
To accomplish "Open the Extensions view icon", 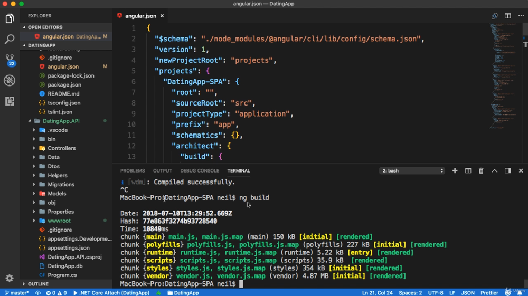I will pos(10,101).
